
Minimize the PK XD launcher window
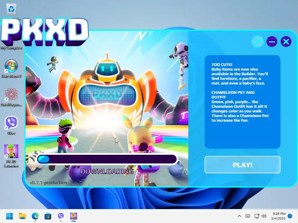click(272, 42)
